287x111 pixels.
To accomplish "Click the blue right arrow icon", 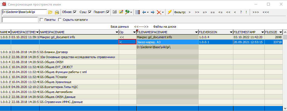I will tap(152, 12).
